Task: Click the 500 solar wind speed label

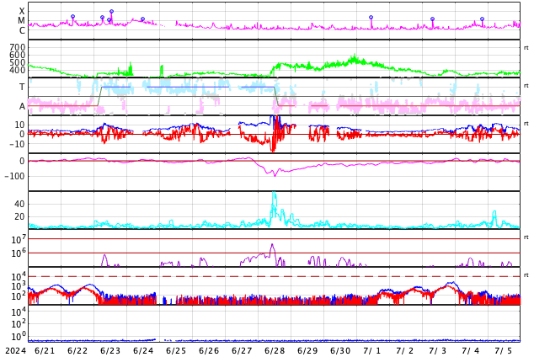Action: [x=18, y=62]
